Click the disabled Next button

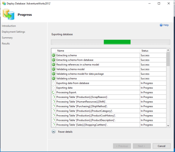tap(142, 146)
